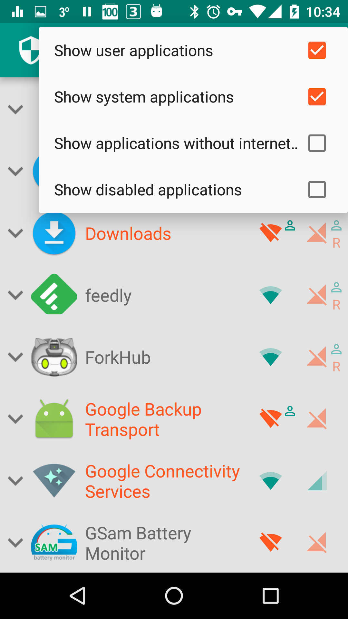Image resolution: width=348 pixels, height=619 pixels.
Task: Select Show disabled applications menu item
Action: pyautogui.click(x=193, y=190)
